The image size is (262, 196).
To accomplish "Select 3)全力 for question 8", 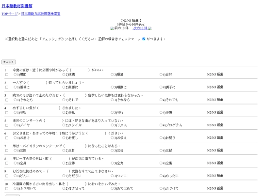I will pyautogui.click(x=112, y=163).
